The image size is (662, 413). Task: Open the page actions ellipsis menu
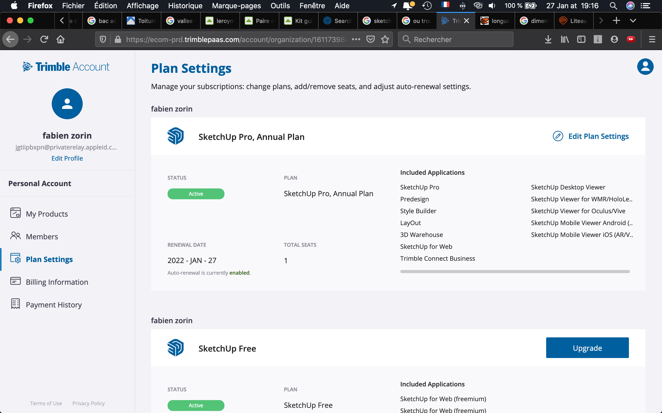coord(356,39)
